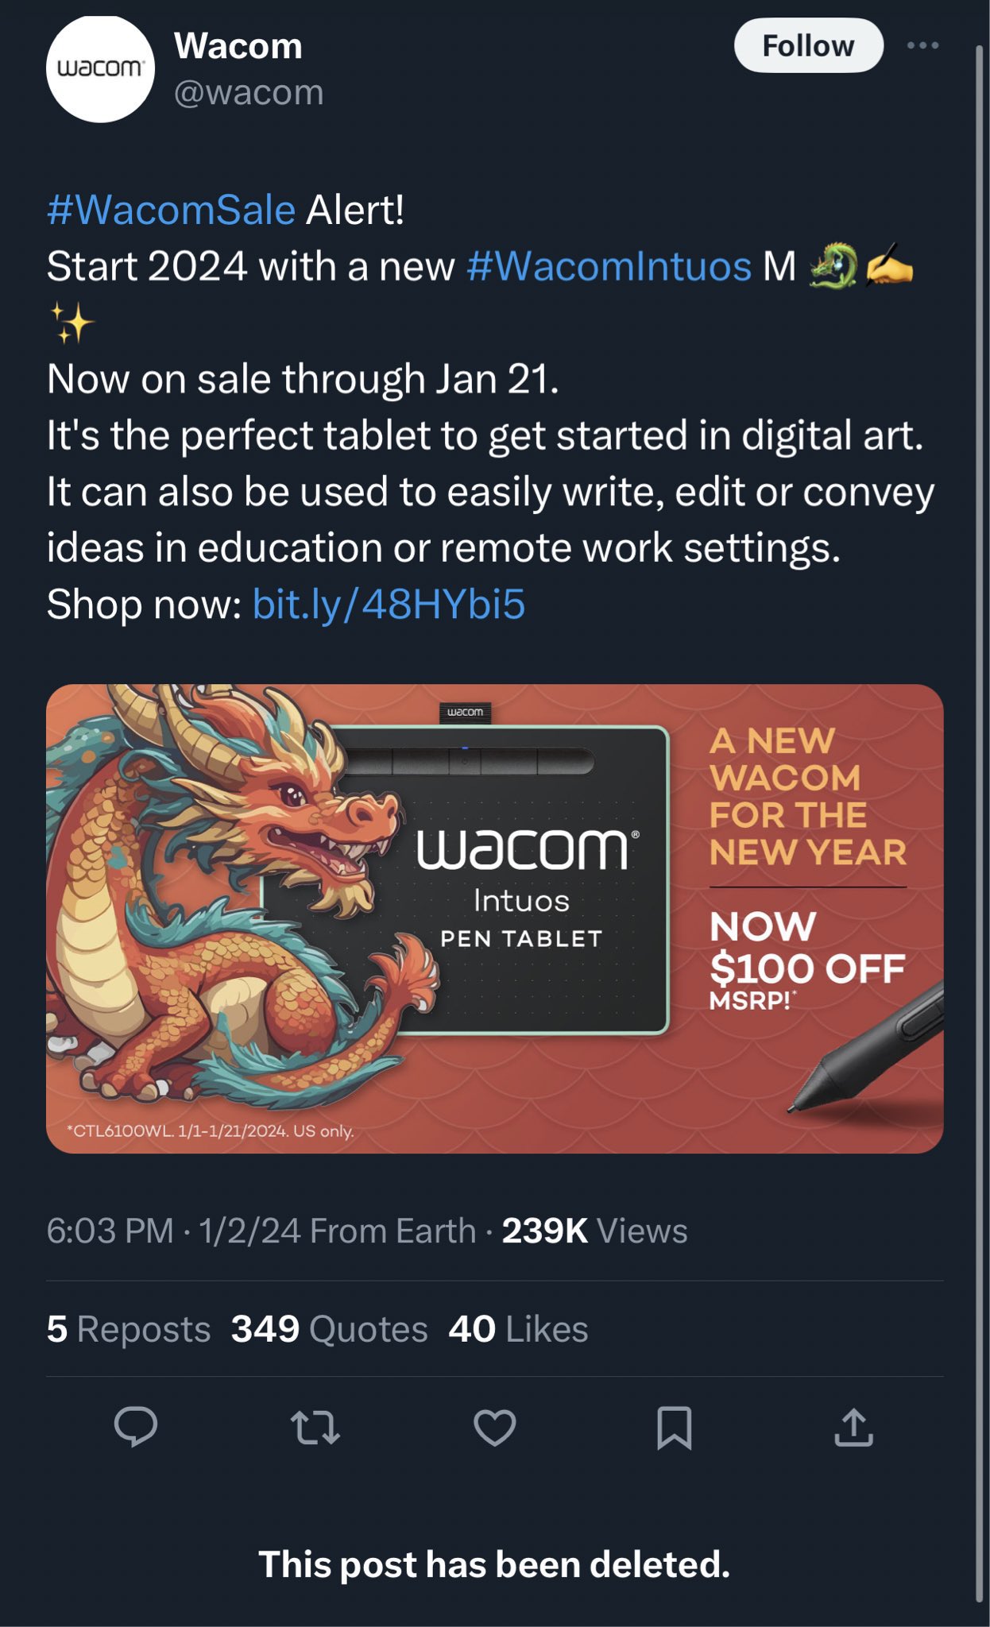Click the @wacom handle

[x=249, y=93]
